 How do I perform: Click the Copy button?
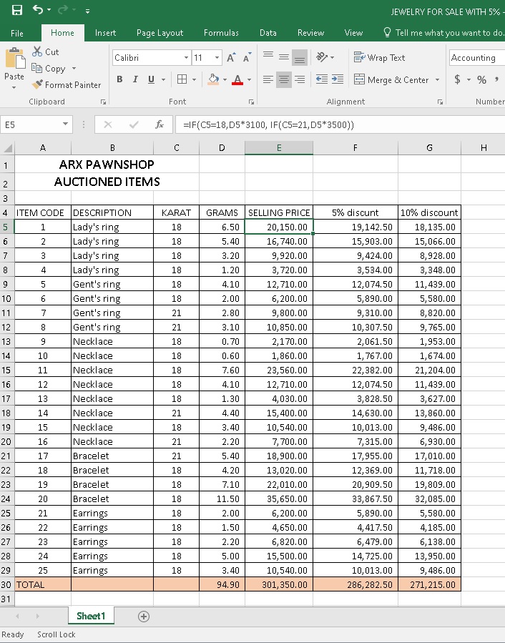(x=49, y=69)
